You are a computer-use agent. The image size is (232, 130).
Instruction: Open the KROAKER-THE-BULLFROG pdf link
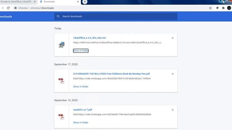pyautogui.click(x=111, y=74)
